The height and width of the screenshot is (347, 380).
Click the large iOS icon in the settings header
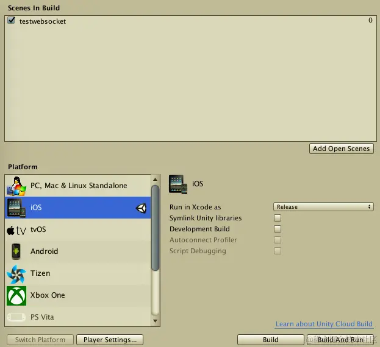(178, 184)
